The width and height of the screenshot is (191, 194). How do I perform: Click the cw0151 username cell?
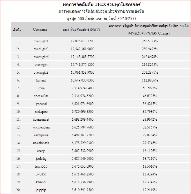41,174
